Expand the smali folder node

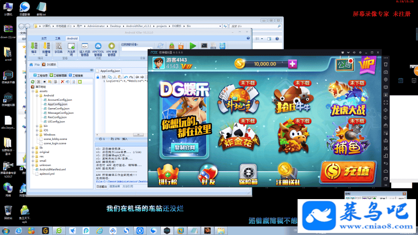pos(33,161)
